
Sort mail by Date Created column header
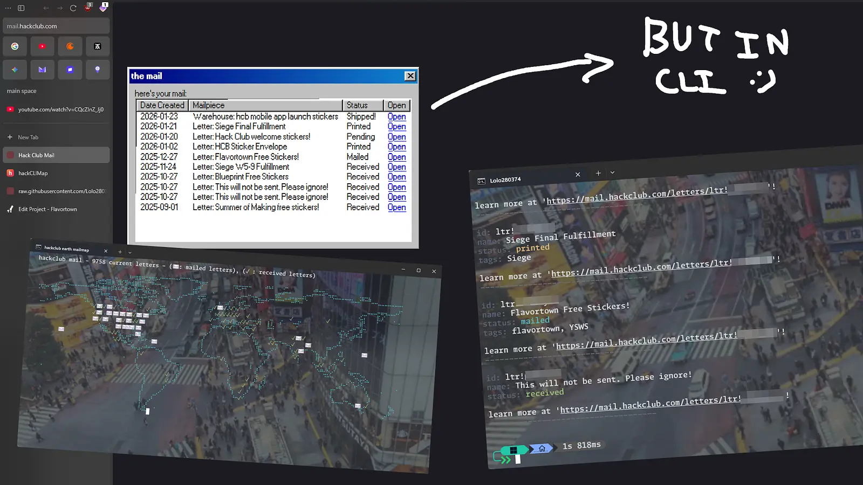pyautogui.click(x=161, y=105)
